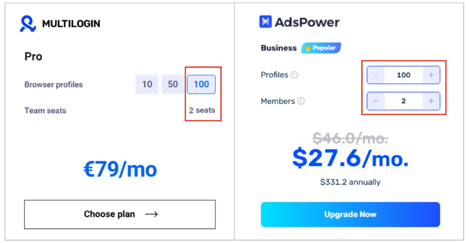Click the info icon next to Profiles
Screen dimensions: 469x243
tap(295, 75)
